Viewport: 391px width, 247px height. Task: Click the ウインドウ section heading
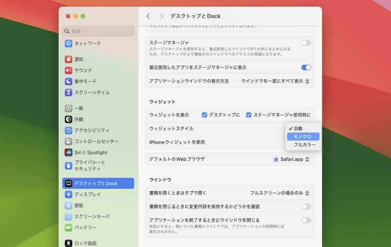160,180
